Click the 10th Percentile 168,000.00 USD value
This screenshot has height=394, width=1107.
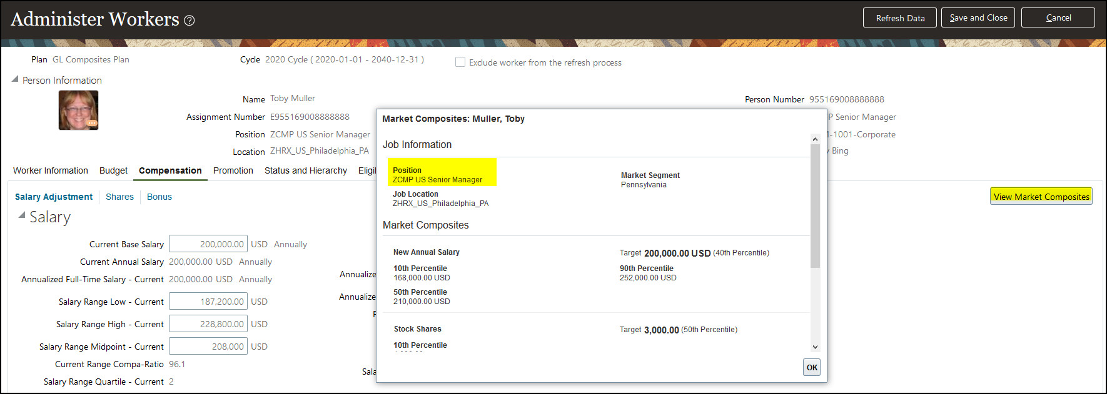coord(422,278)
